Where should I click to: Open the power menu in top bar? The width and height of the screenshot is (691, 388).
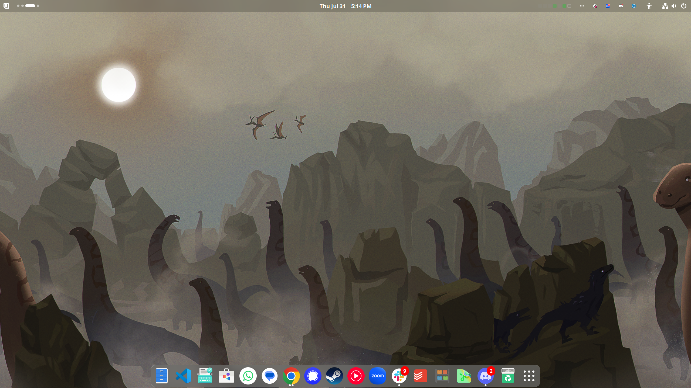pyautogui.click(x=683, y=6)
